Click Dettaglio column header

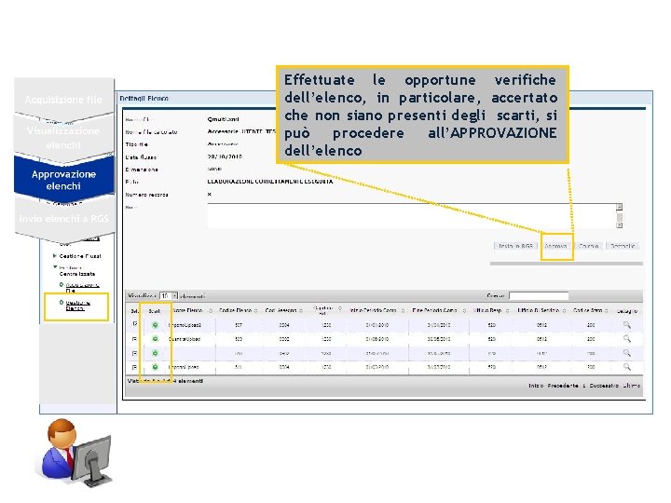click(627, 311)
